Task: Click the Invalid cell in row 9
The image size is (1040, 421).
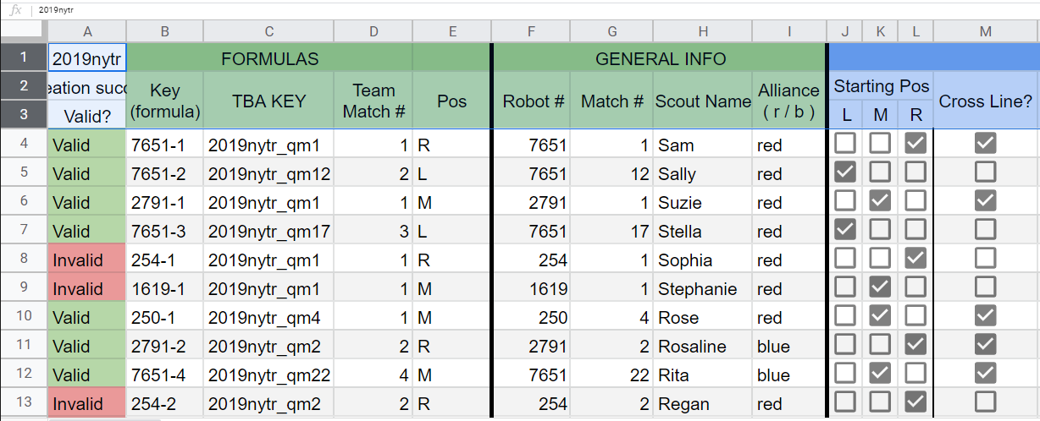Action: (x=87, y=288)
